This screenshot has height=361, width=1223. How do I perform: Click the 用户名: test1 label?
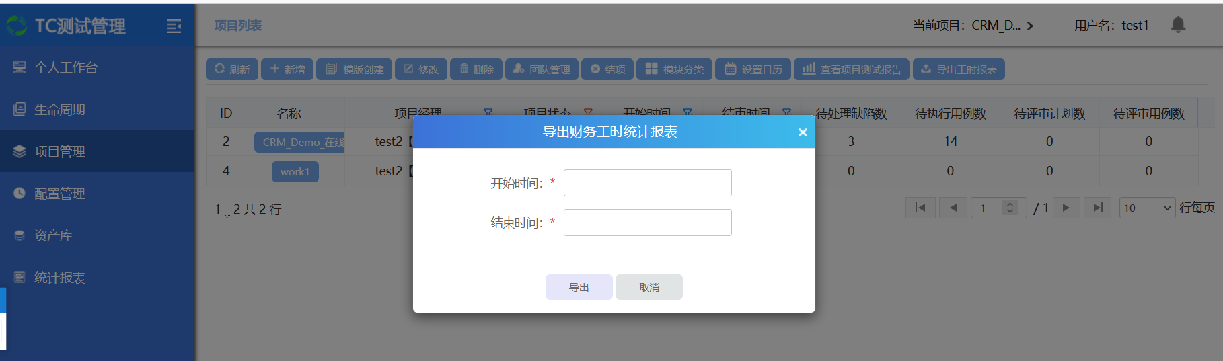(x=1111, y=26)
